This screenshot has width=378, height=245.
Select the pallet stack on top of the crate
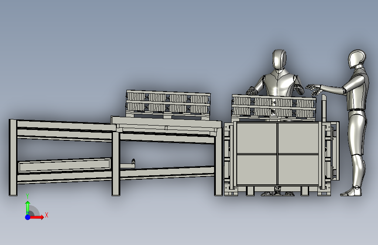point(274,108)
